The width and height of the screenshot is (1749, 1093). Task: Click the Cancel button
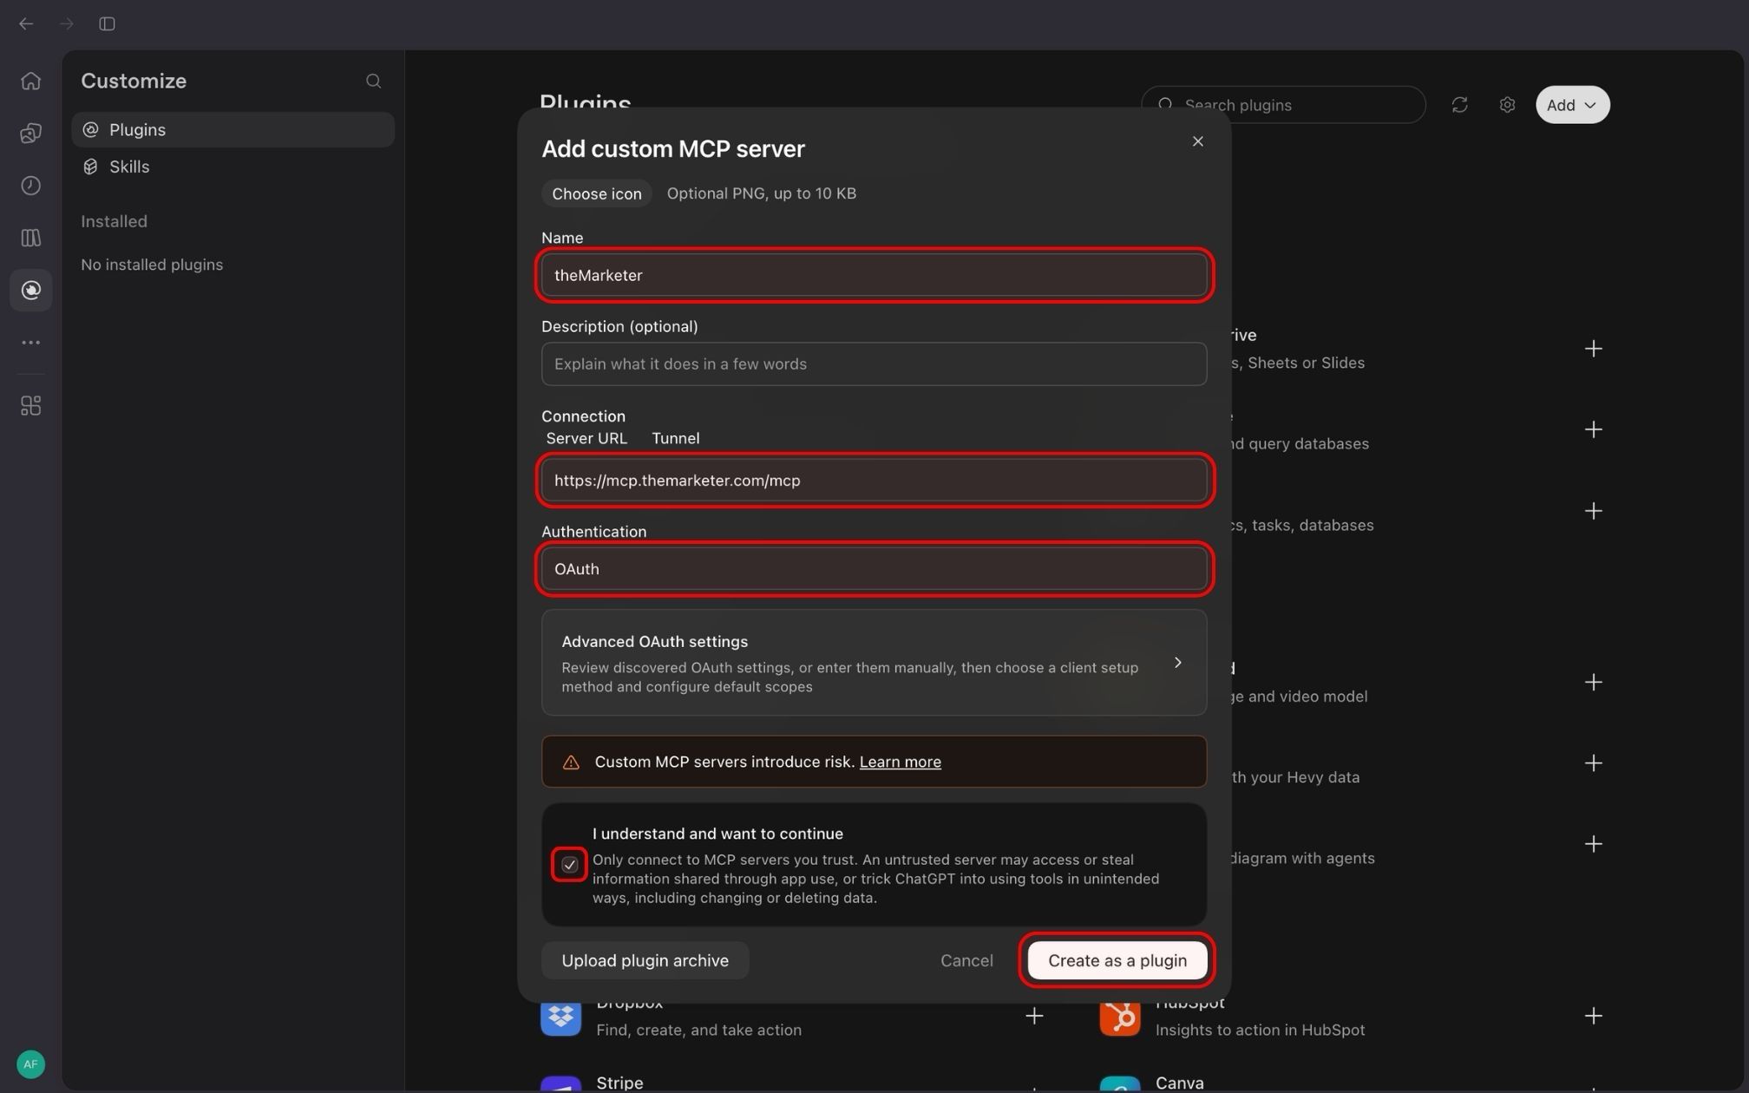(x=966, y=960)
